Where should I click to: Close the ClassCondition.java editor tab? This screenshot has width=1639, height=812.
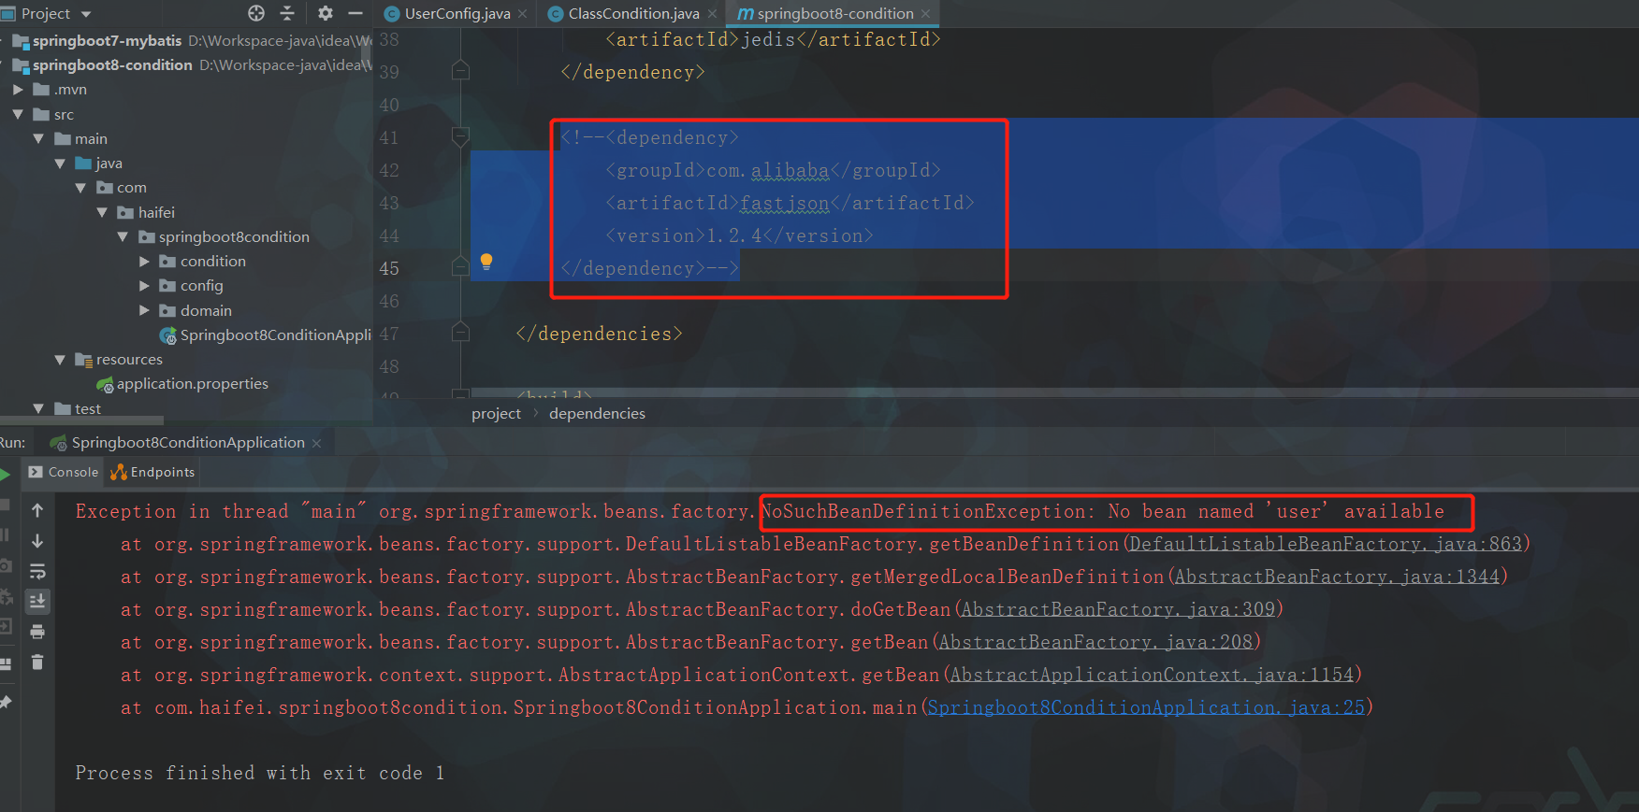(712, 14)
